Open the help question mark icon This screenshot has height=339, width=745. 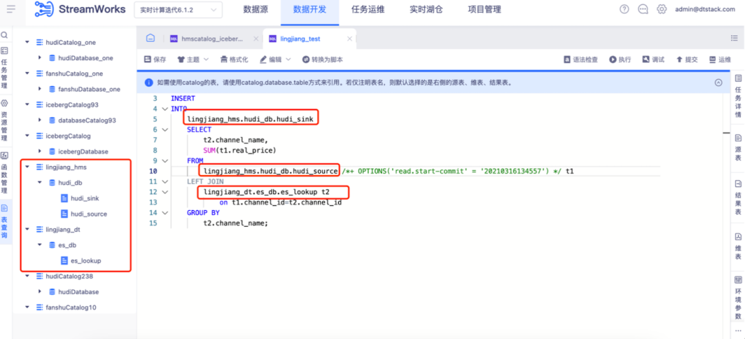(x=624, y=9)
